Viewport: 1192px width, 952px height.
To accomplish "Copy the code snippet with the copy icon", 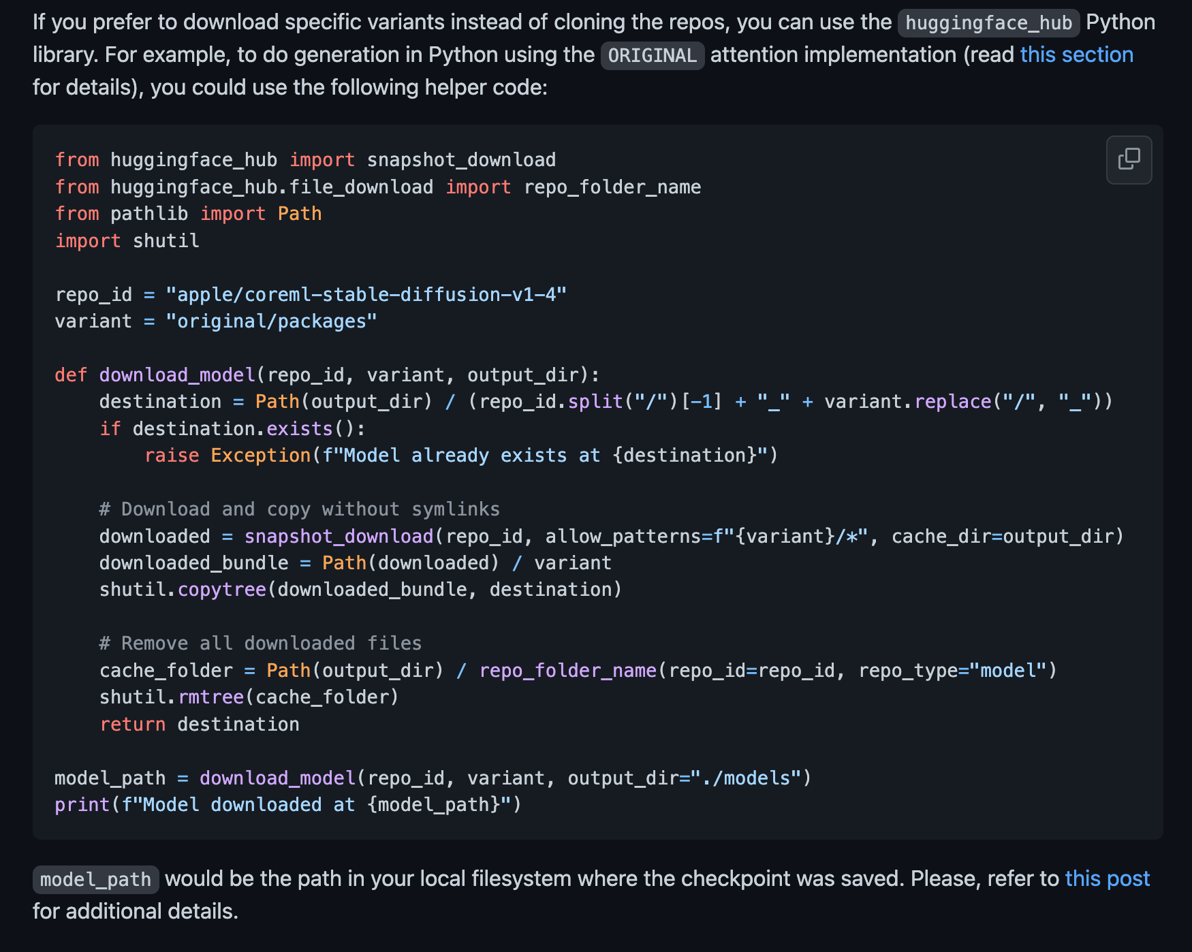I will coord(1129,159).
